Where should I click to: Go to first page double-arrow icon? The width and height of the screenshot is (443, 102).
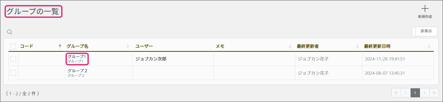pyautogui.click(x=396, y=93)
